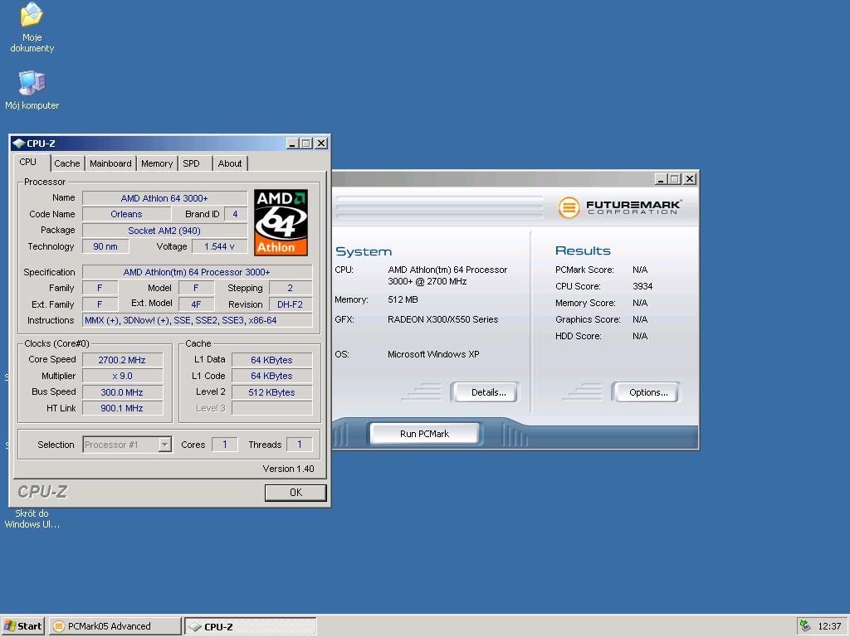Screen dimensions: 850x637
Task: Click CPU-Z title bar icon
Action: [x=19, y=143]
